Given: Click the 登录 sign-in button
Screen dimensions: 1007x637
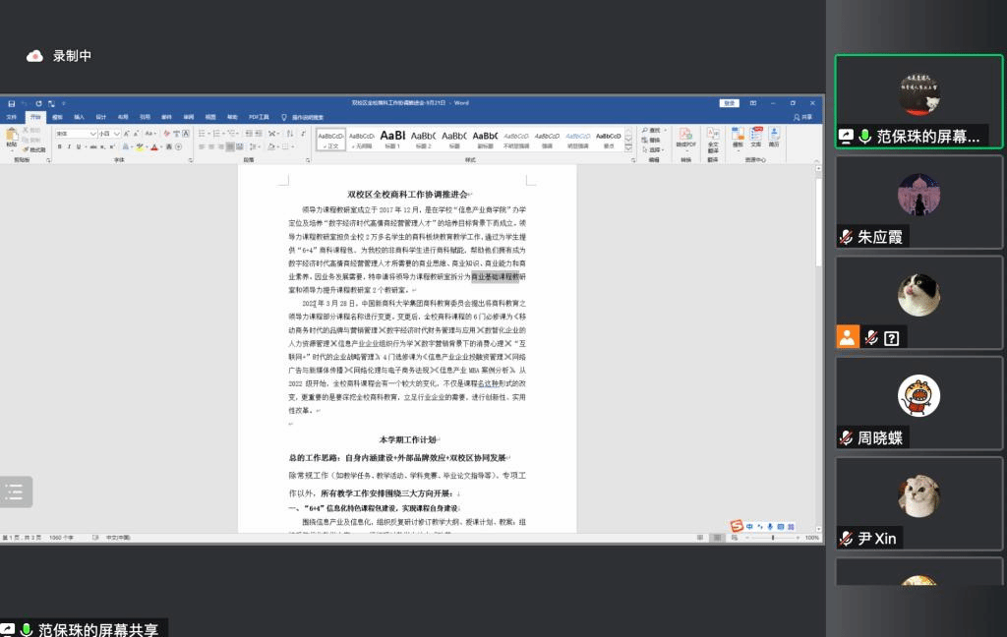Looking at the screenshot, I should 729,102.
